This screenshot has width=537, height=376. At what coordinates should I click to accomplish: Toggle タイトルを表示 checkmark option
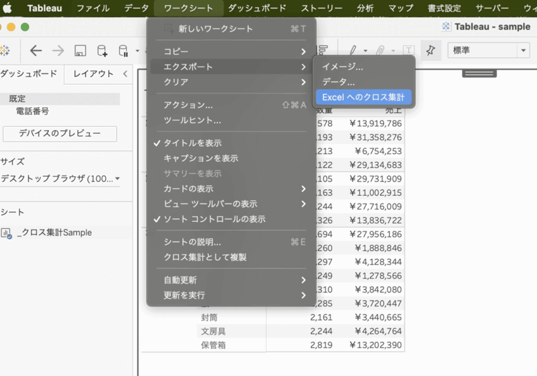click(231, 143)
